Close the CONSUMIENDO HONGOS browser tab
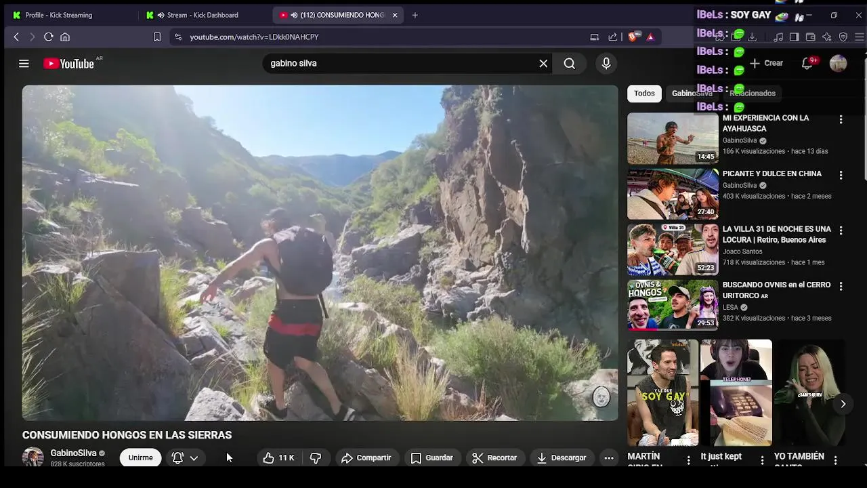867x488 pixels. tap(395, 15)
